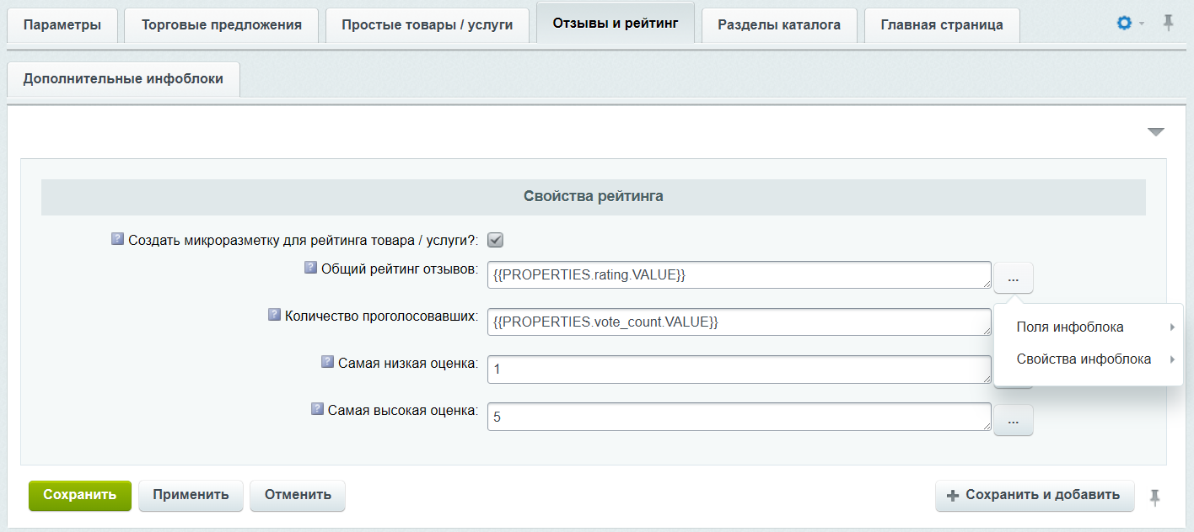Toggle the Создать микроразметку для рейтинга checkbox
The height and width of the screenshot is (532, 1194).
click(496, 240)
